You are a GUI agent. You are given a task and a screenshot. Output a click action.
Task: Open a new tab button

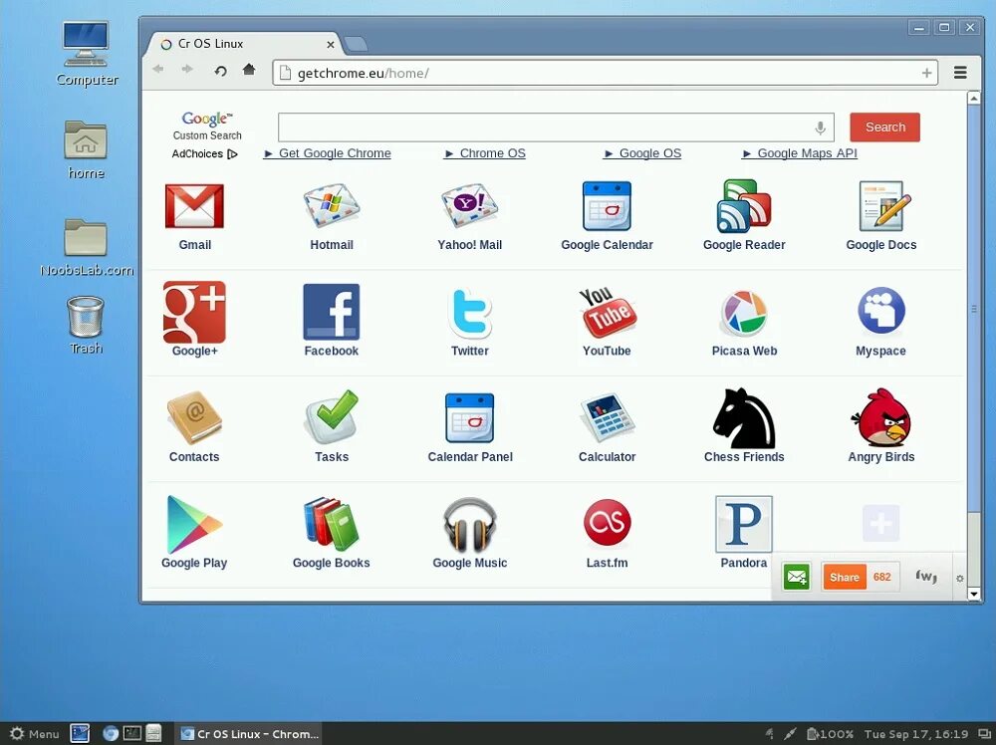click(x=356, y=45)
